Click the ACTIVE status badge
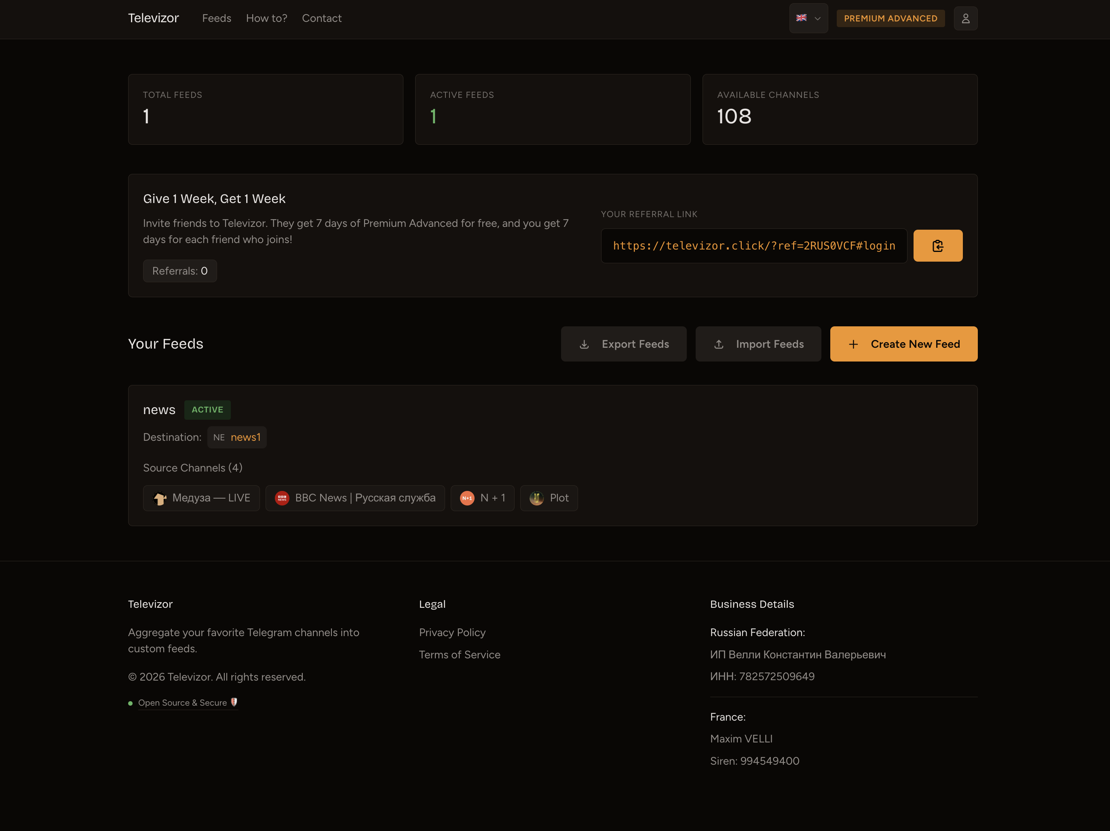The image size is (1110, 831). point(207,410)
